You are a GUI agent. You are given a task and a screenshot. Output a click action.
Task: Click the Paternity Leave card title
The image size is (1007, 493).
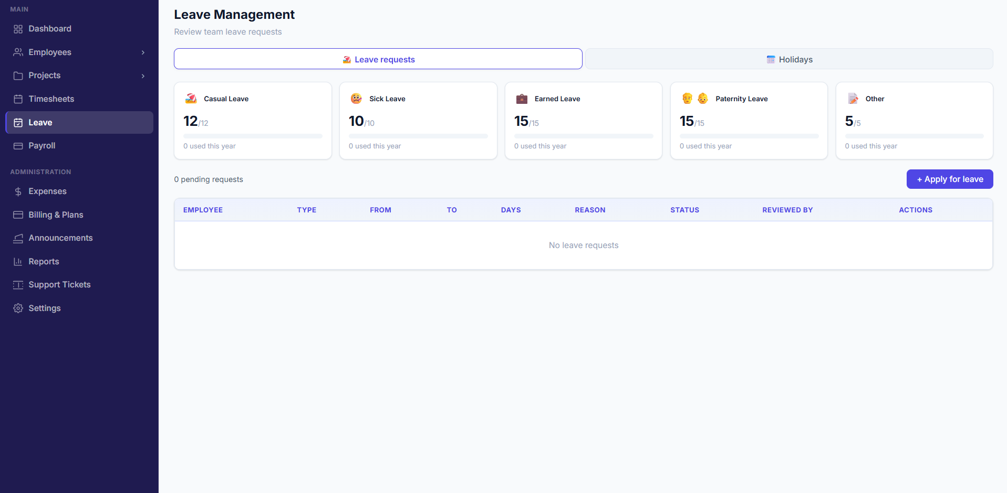coord(742,99)
